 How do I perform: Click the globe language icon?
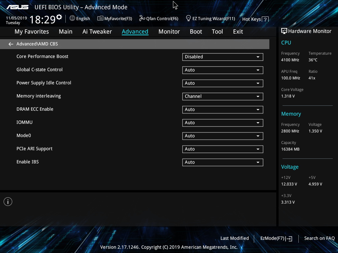pyautogui.click(x=72, y=18)
